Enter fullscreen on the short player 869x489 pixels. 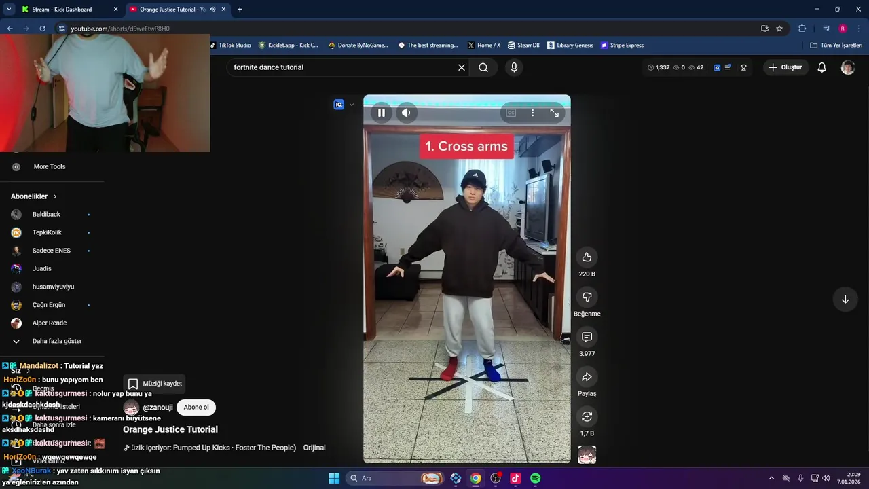click(554, 113)
